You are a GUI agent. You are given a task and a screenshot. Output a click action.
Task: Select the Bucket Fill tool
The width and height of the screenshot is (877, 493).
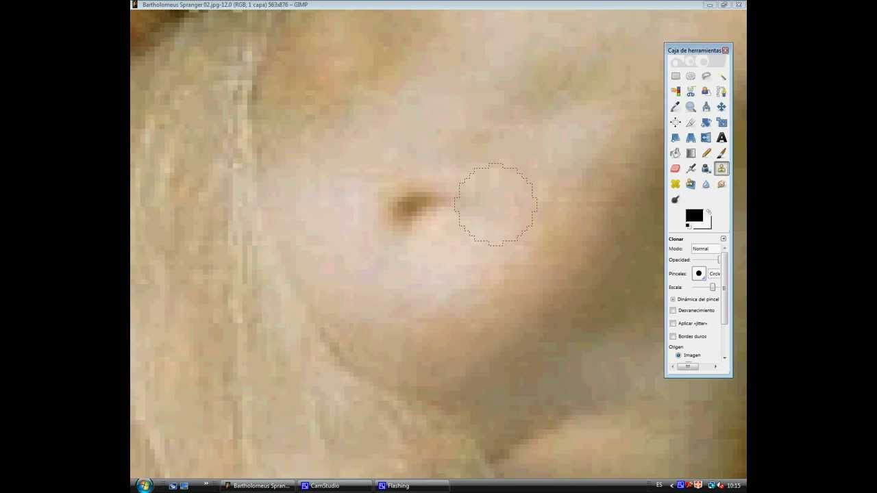click(x=676, y=153)
